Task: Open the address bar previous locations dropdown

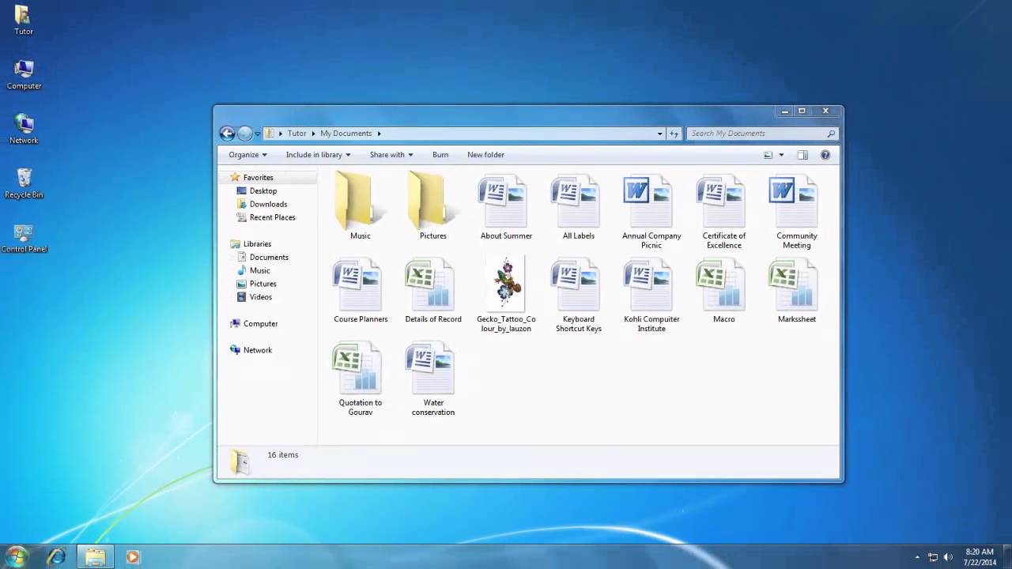Action: pos(660,134)
